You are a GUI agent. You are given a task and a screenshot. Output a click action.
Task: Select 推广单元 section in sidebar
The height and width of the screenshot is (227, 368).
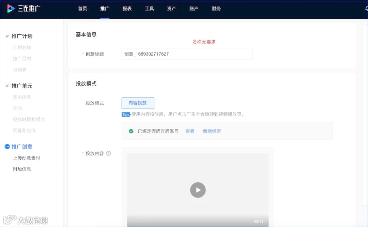(x=22, y=86)
